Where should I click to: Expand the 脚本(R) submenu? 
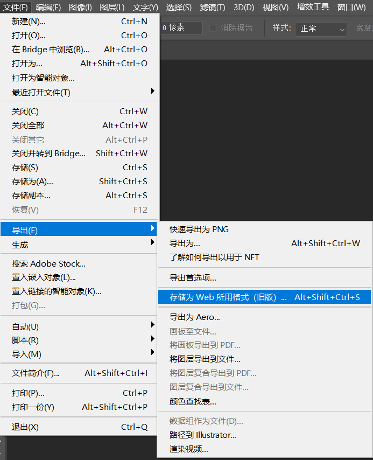click(79, 340)
